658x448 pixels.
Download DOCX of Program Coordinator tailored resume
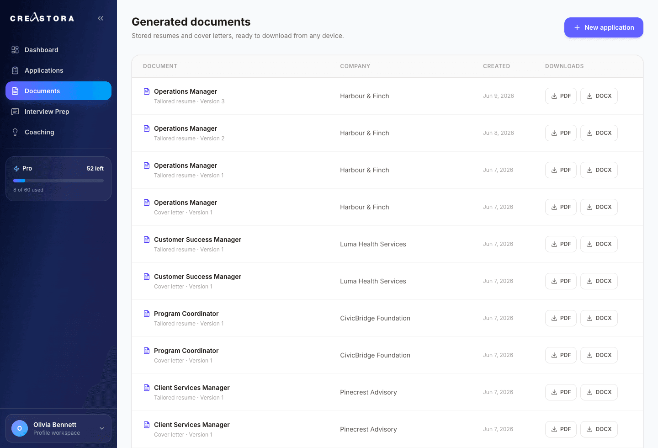599,318
